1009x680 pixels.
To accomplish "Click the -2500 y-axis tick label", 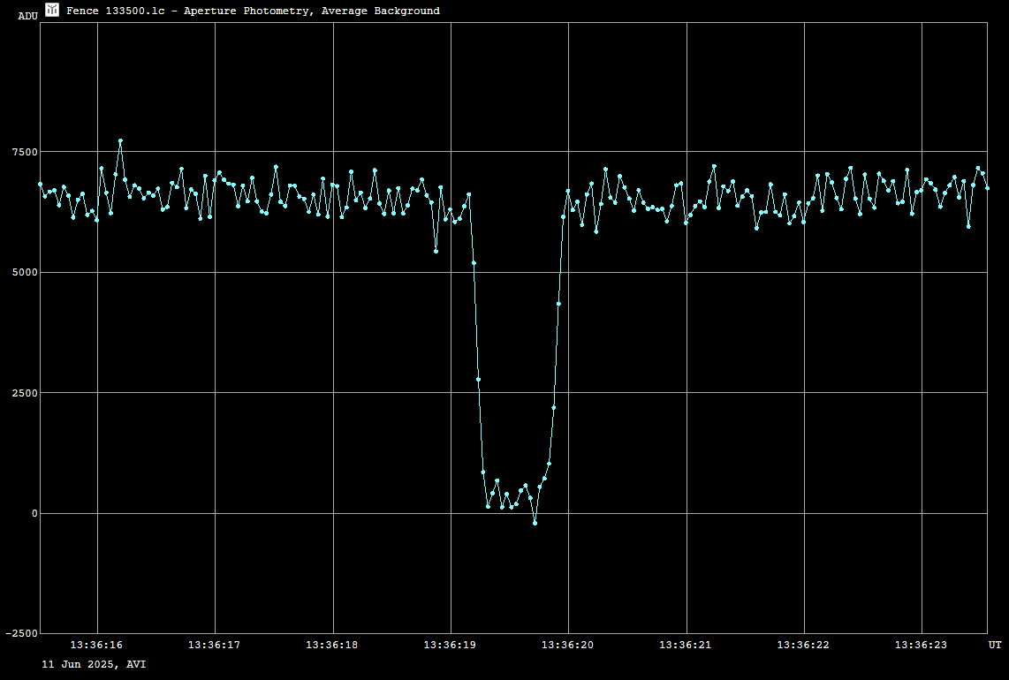I will pos(22,634).
